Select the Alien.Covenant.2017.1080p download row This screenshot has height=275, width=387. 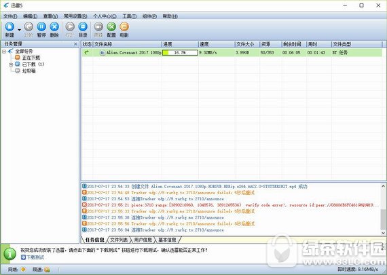[x=232, y=52]
